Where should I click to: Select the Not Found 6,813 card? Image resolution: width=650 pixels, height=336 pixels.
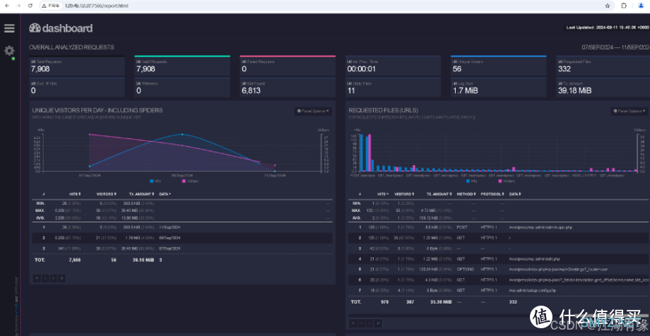tap(288, 88)
